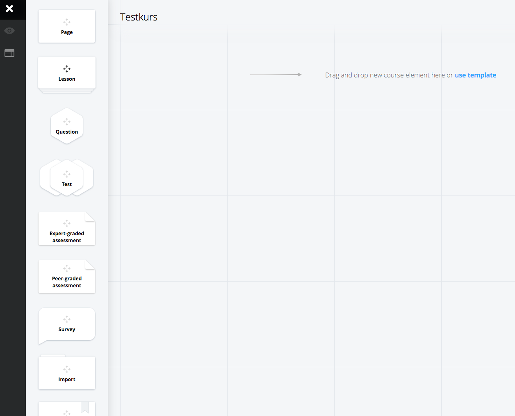This screenshot has width=515, height=416.
Task: Click the bookmark ribbon card at bottom
Action: click(x=67, y=409)
